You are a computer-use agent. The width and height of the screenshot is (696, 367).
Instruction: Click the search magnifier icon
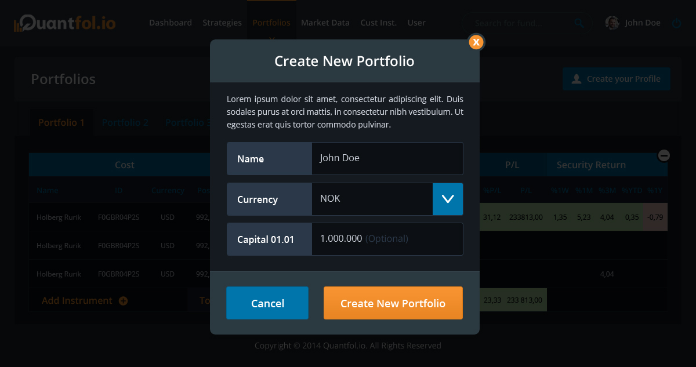[x=579, y=23]
